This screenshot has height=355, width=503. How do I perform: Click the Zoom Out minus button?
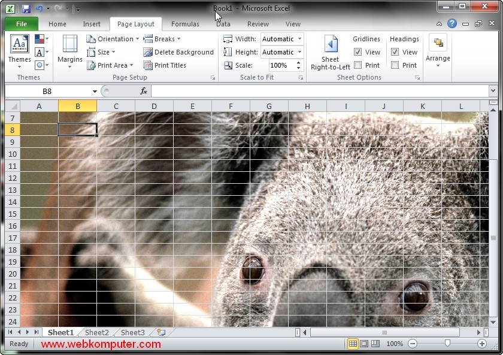click(x=413, y=344)
